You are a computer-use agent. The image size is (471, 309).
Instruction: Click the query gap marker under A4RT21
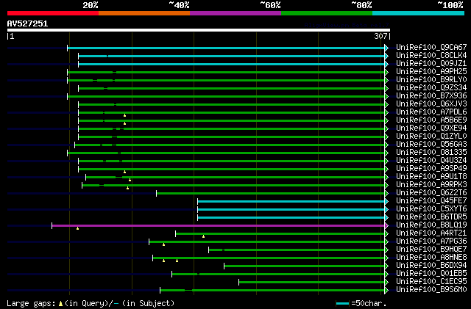coord(203,236)
